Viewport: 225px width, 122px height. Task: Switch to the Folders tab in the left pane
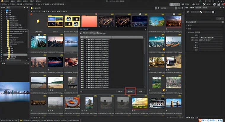[x=3, y=8]
